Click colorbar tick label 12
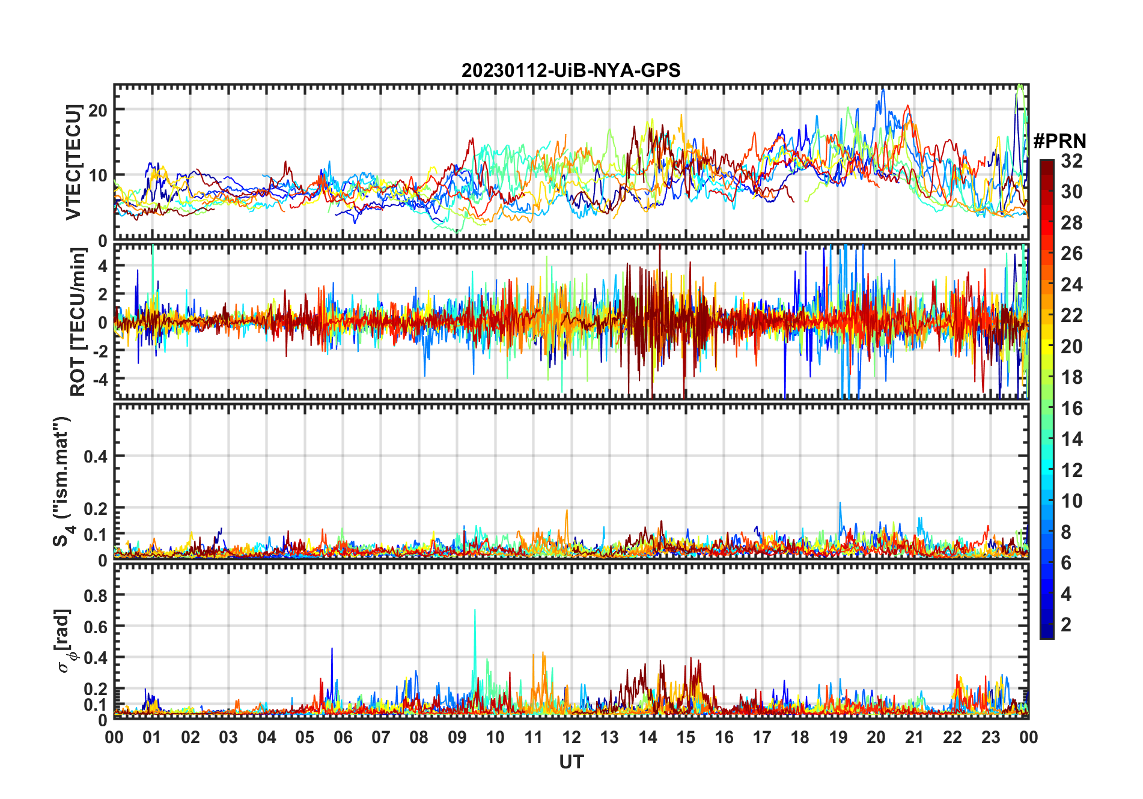The width and height of the screenshot is (1143, 799). coord(1071,470)
